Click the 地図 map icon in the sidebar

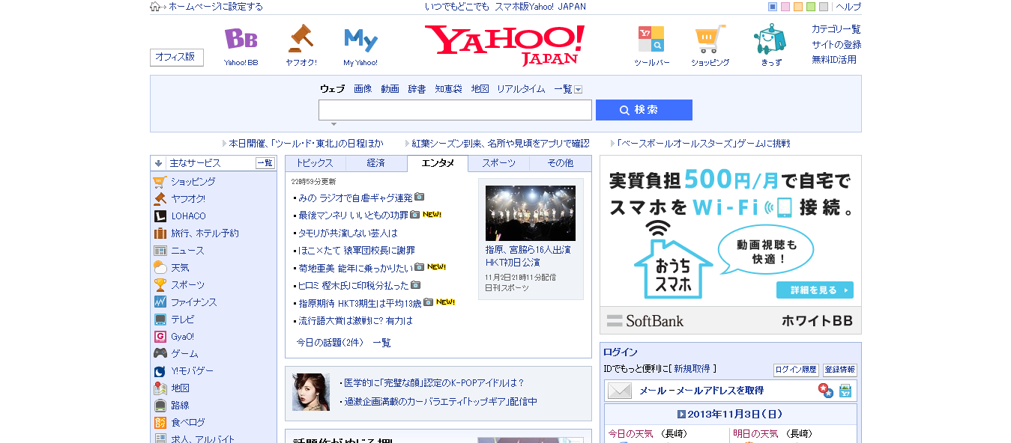160,388
